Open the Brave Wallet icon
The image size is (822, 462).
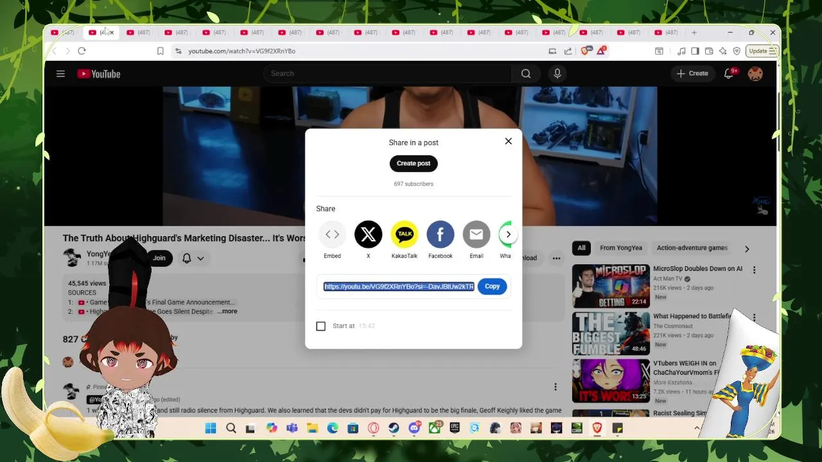click(709, 51)
